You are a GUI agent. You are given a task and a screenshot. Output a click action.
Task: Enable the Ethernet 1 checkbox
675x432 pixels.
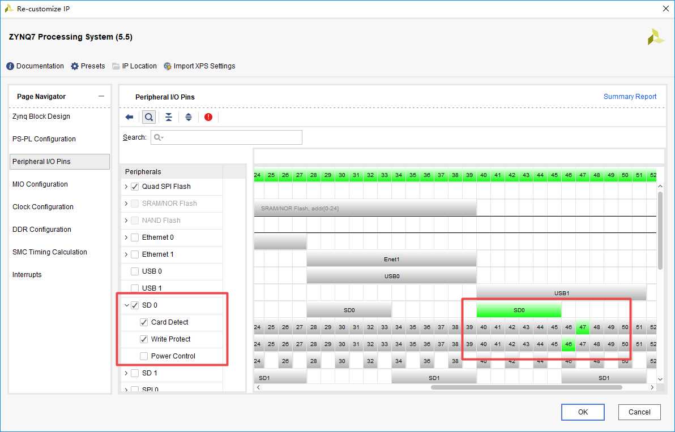coord(135,254)
